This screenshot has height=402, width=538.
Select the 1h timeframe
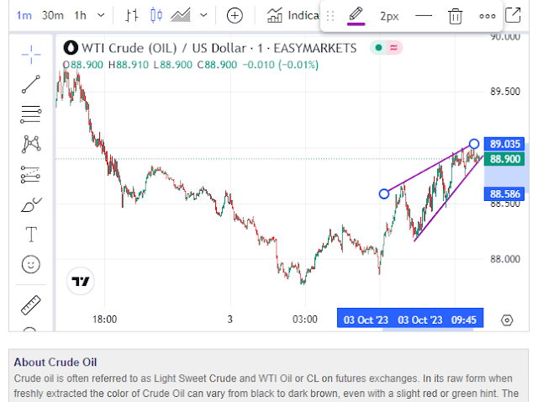coord(80,15)
